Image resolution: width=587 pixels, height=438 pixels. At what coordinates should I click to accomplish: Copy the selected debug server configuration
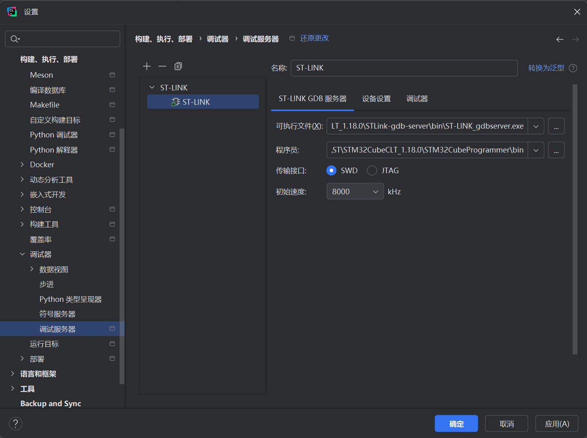tap(178, 66)
